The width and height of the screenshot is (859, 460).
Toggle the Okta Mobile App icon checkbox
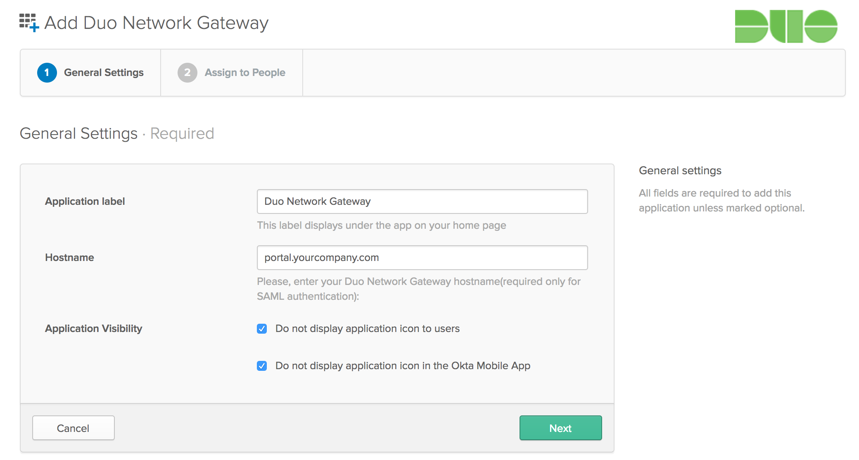pyautogui.click(x=262, y=366)
